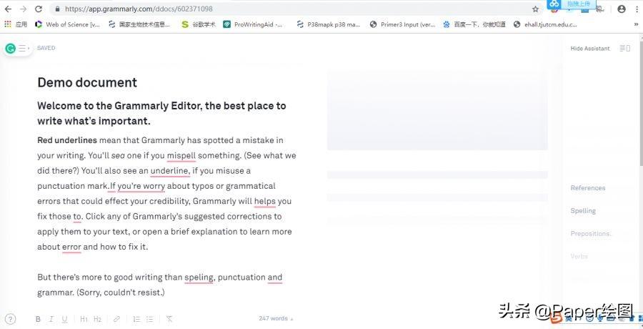Open Web of Science bookmark

pyautogui.click(x=68, y=24)
